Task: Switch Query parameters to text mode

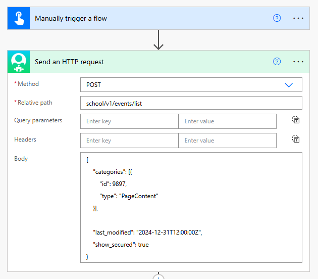Action: (x=296, y=120)
